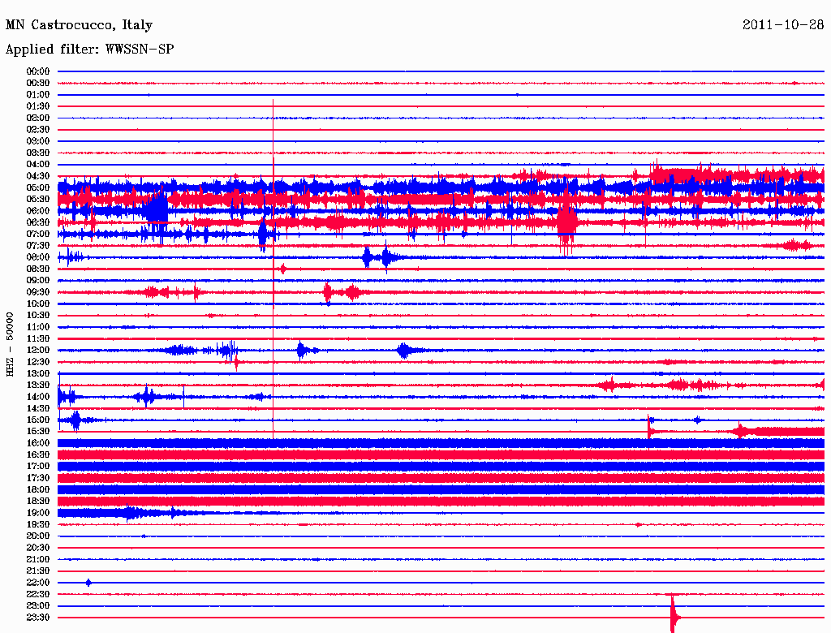Click the '13:30' time label
Image resolution: width=831 pixels, height=633 pixels.
pyautogui.click(x=38, y=385)
